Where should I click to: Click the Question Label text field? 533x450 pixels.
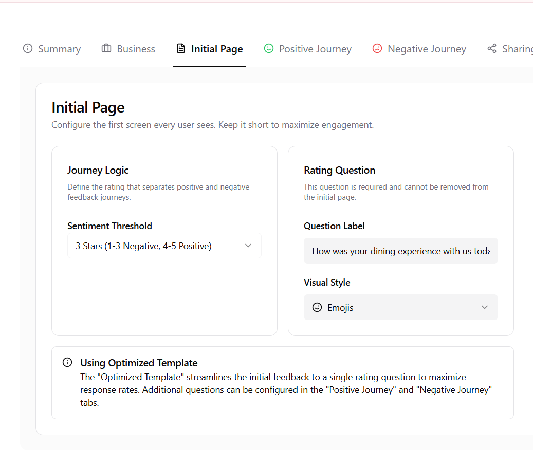click(x=400, y=251)
